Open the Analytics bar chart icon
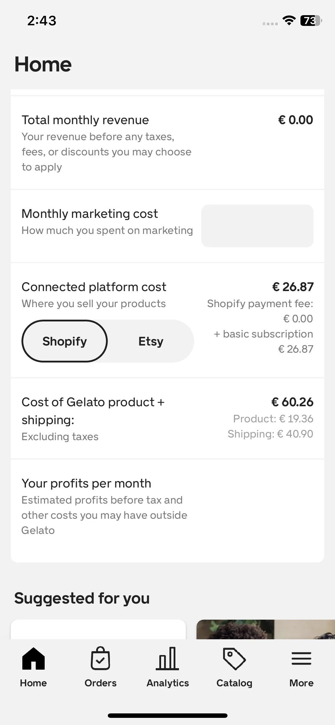This screenshot has height=725, width=335. [167, 658]
